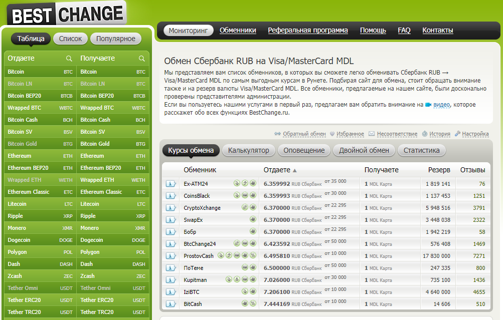Open FAQ in top navigation
Screen dimensions: 503x320
[404, 30]
